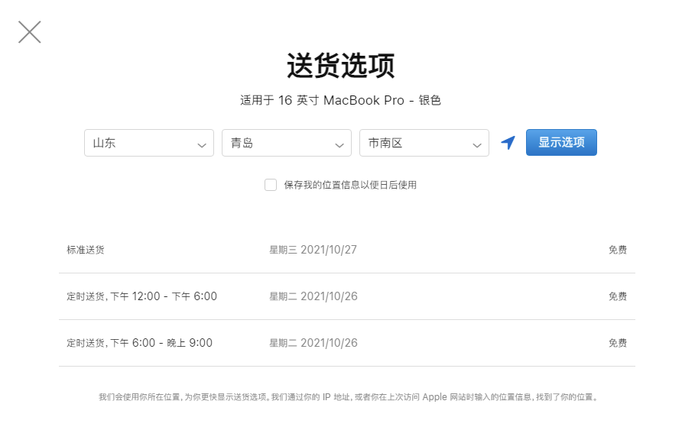682x430 pixels.
Task: Use the current location arrow icon
Action: pos(508,143)
